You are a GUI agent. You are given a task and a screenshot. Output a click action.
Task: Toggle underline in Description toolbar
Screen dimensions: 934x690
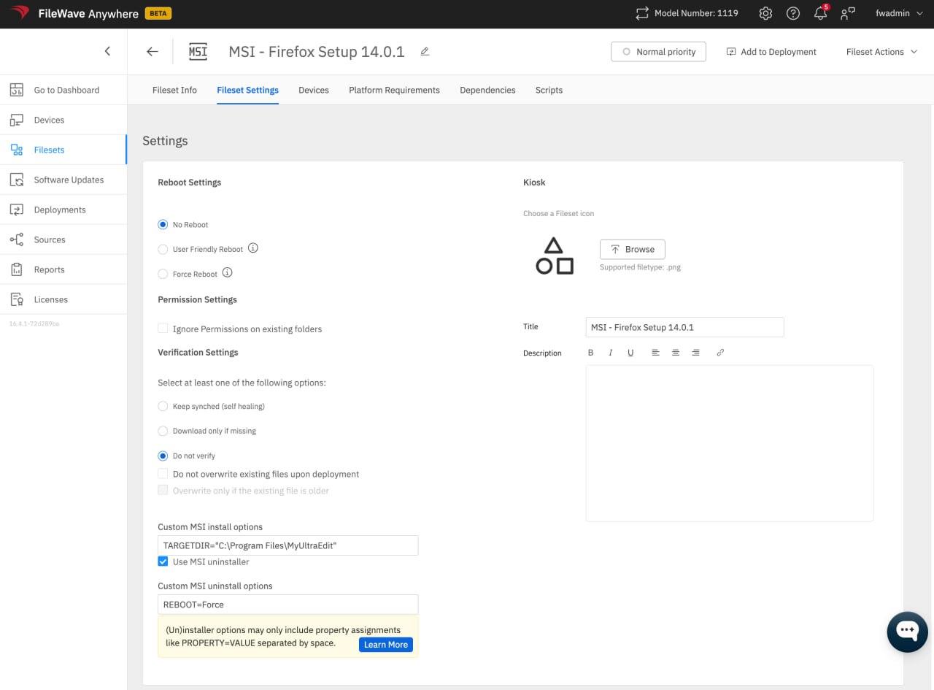pos(630,353)
